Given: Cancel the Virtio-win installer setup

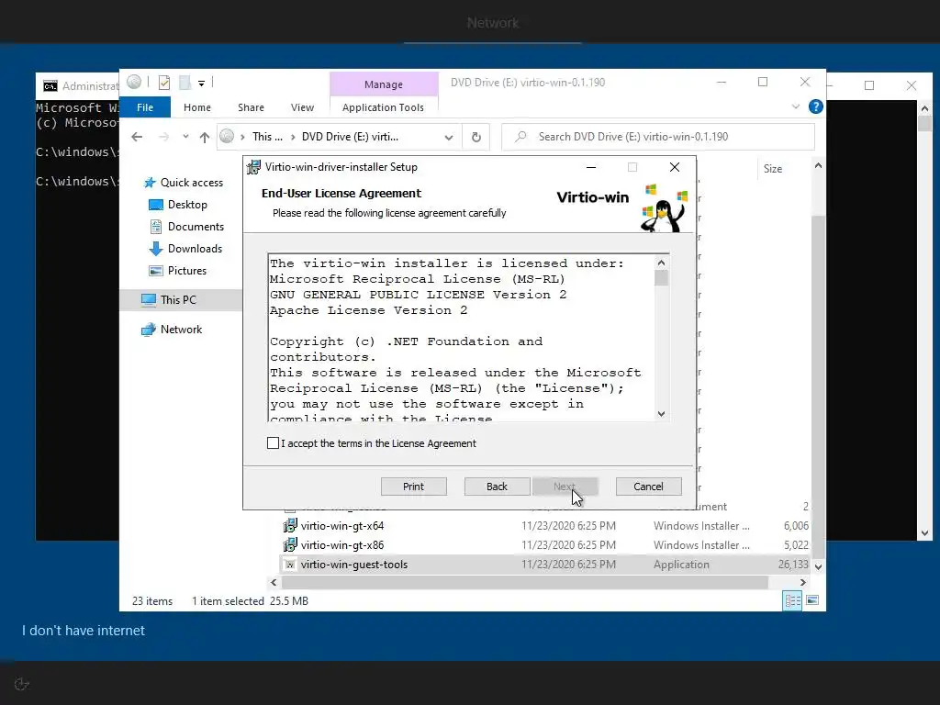Looking at the screenshot, I should tap(649, 487).
